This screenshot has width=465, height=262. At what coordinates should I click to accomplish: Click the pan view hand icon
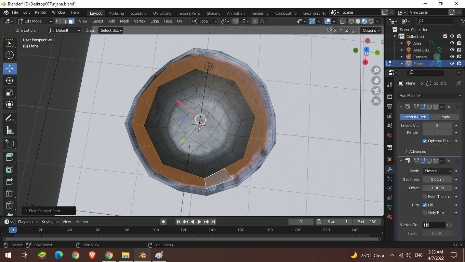point(376,81)
